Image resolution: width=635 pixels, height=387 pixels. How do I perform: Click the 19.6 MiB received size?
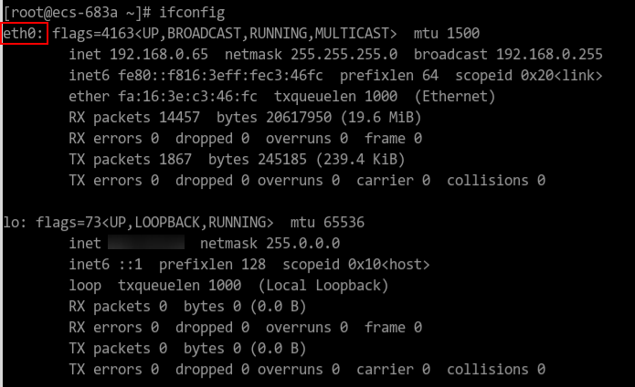(381, 117)
